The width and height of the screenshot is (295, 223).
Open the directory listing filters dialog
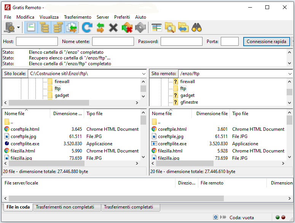point(156,27)
